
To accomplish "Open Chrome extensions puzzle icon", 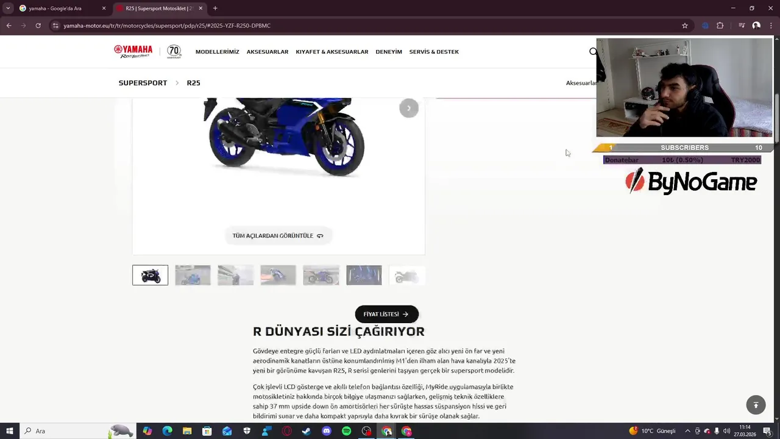I will pos(720,26).
